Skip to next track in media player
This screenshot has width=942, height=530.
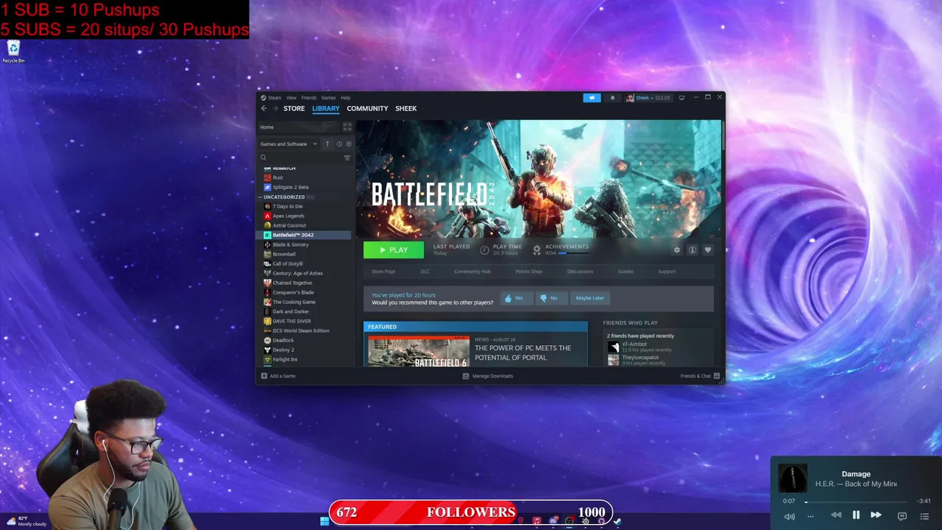click(876, 515)
